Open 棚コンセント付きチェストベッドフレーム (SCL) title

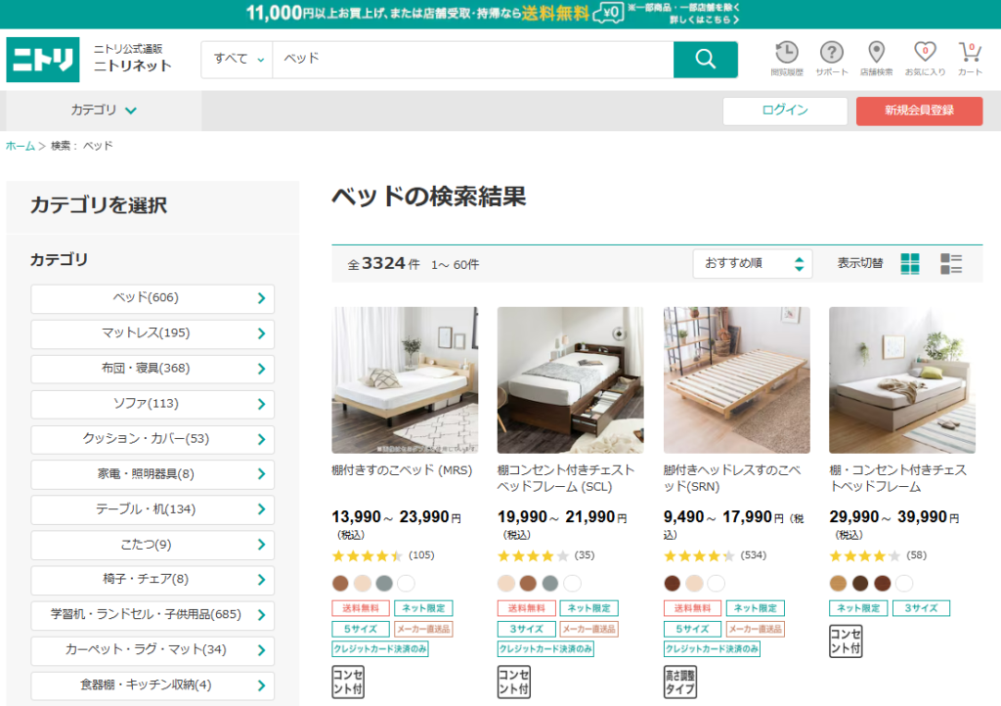tap(566, 478)
